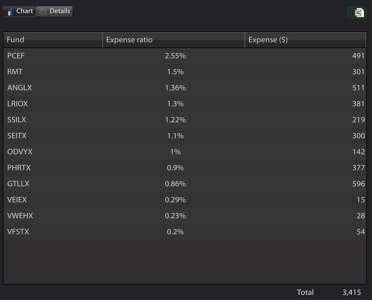Click the list icon on Details tab
The image size is (372, 300).
click(43, 11)
